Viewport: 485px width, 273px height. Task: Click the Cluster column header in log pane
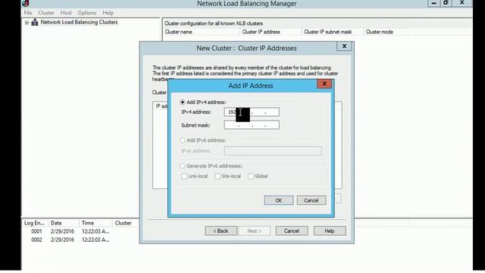[126, 223]
